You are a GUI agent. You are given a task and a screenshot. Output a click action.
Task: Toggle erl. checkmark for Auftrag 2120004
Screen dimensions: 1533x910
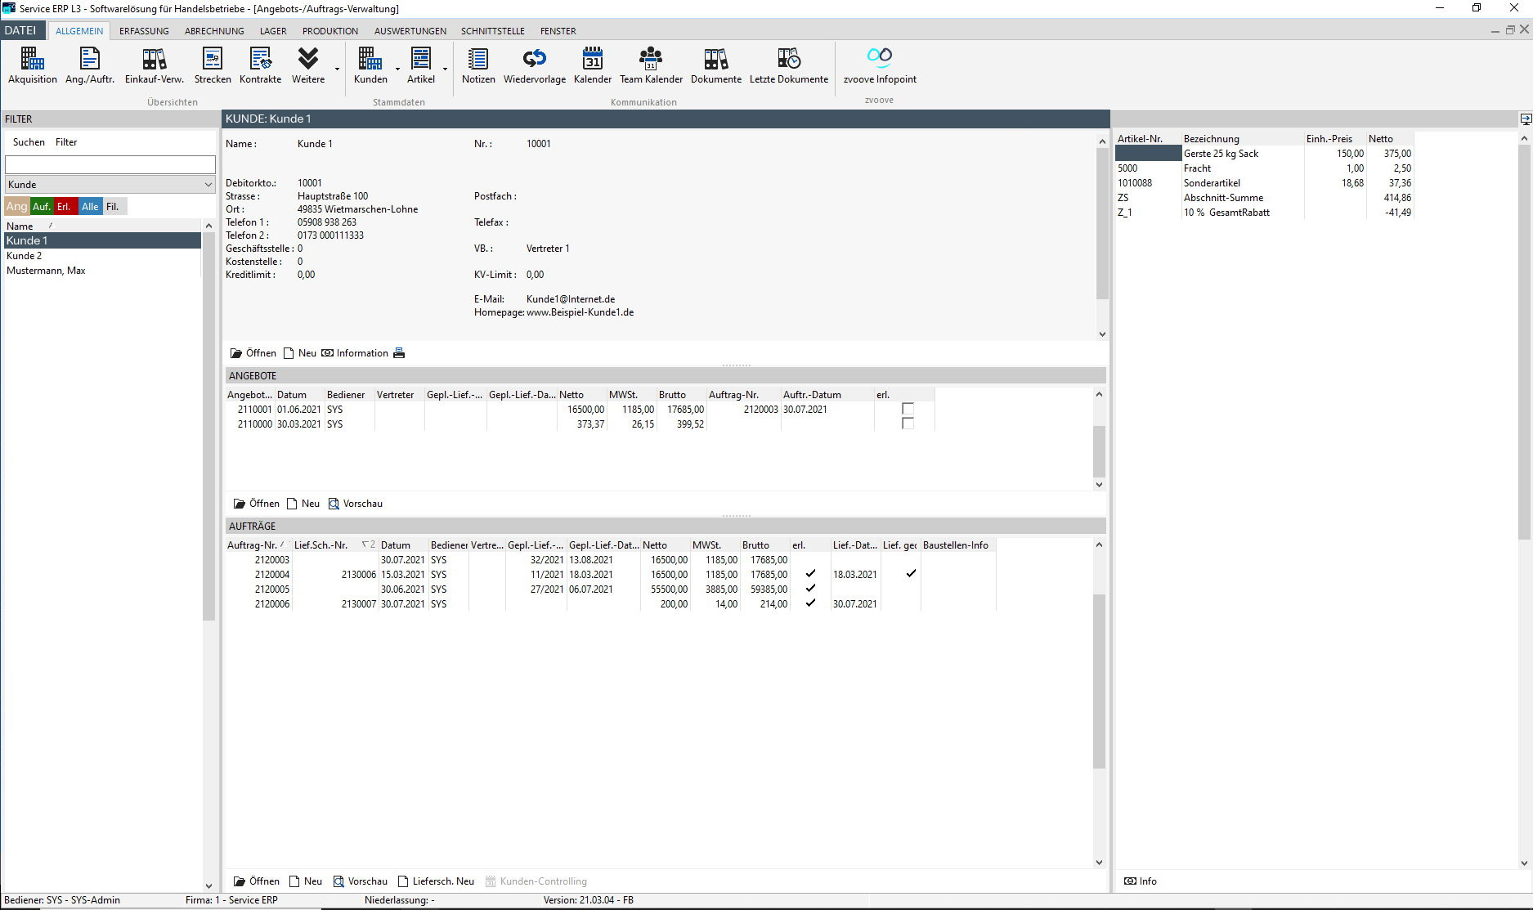click(x=810, y=574)
